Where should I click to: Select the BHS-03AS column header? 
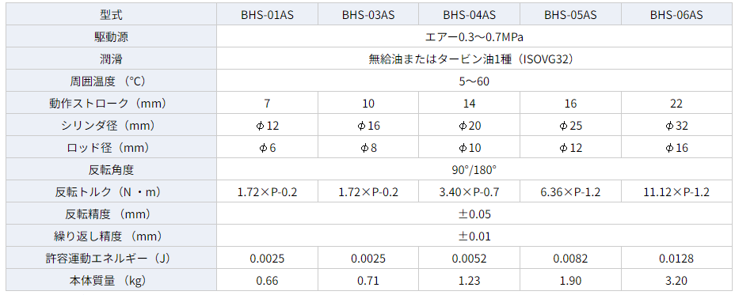tap(368, 15)
